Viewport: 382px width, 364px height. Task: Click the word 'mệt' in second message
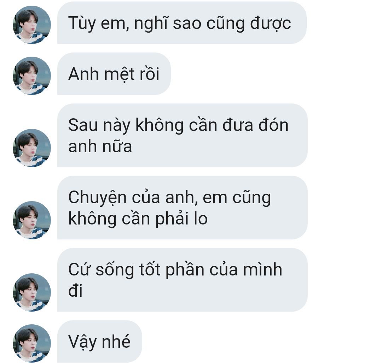coord(120,74)
